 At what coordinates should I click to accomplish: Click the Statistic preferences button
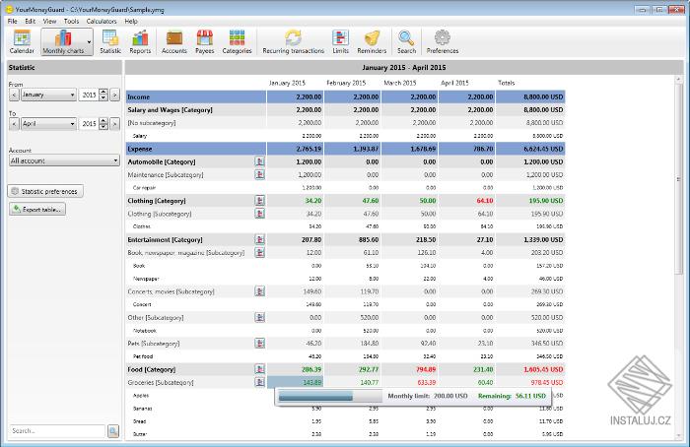[45, 190]
